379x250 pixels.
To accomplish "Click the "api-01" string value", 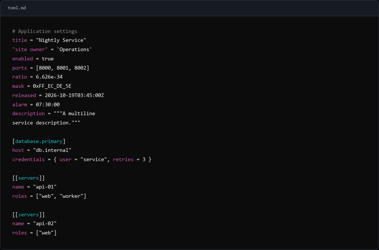I will (x=45, y=187).
